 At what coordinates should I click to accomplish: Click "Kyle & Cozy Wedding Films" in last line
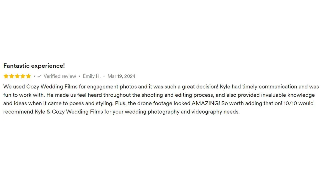[x=69, y=112]
